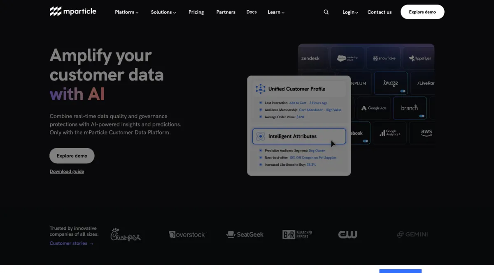The width and height of the screenshot is (494, 273).
Task: Select the Zendesk integration tile
Action: (x=313, y=58)
